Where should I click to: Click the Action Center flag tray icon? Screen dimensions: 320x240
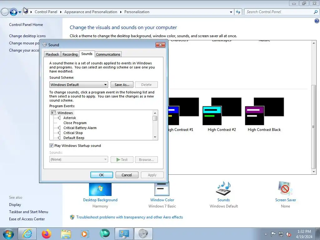pos(273,234)
